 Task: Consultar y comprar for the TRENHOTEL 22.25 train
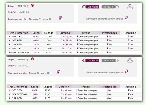tap(88, 52)
